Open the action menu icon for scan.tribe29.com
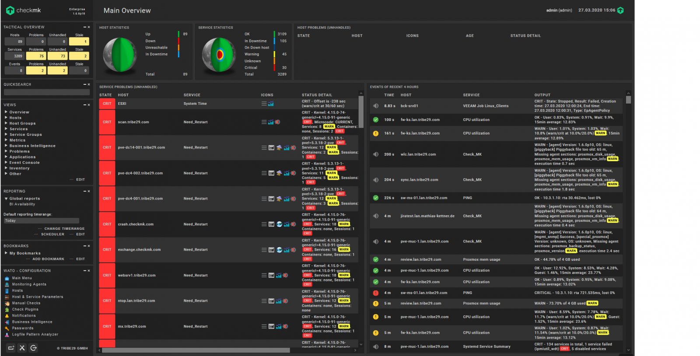The height and width of the screenshot is (356, 700). (264, 122)
